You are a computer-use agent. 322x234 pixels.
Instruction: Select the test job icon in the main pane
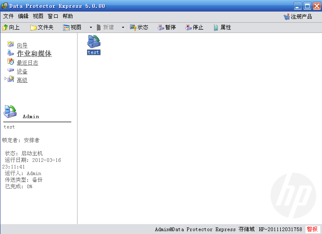click(x=94, y=42)
